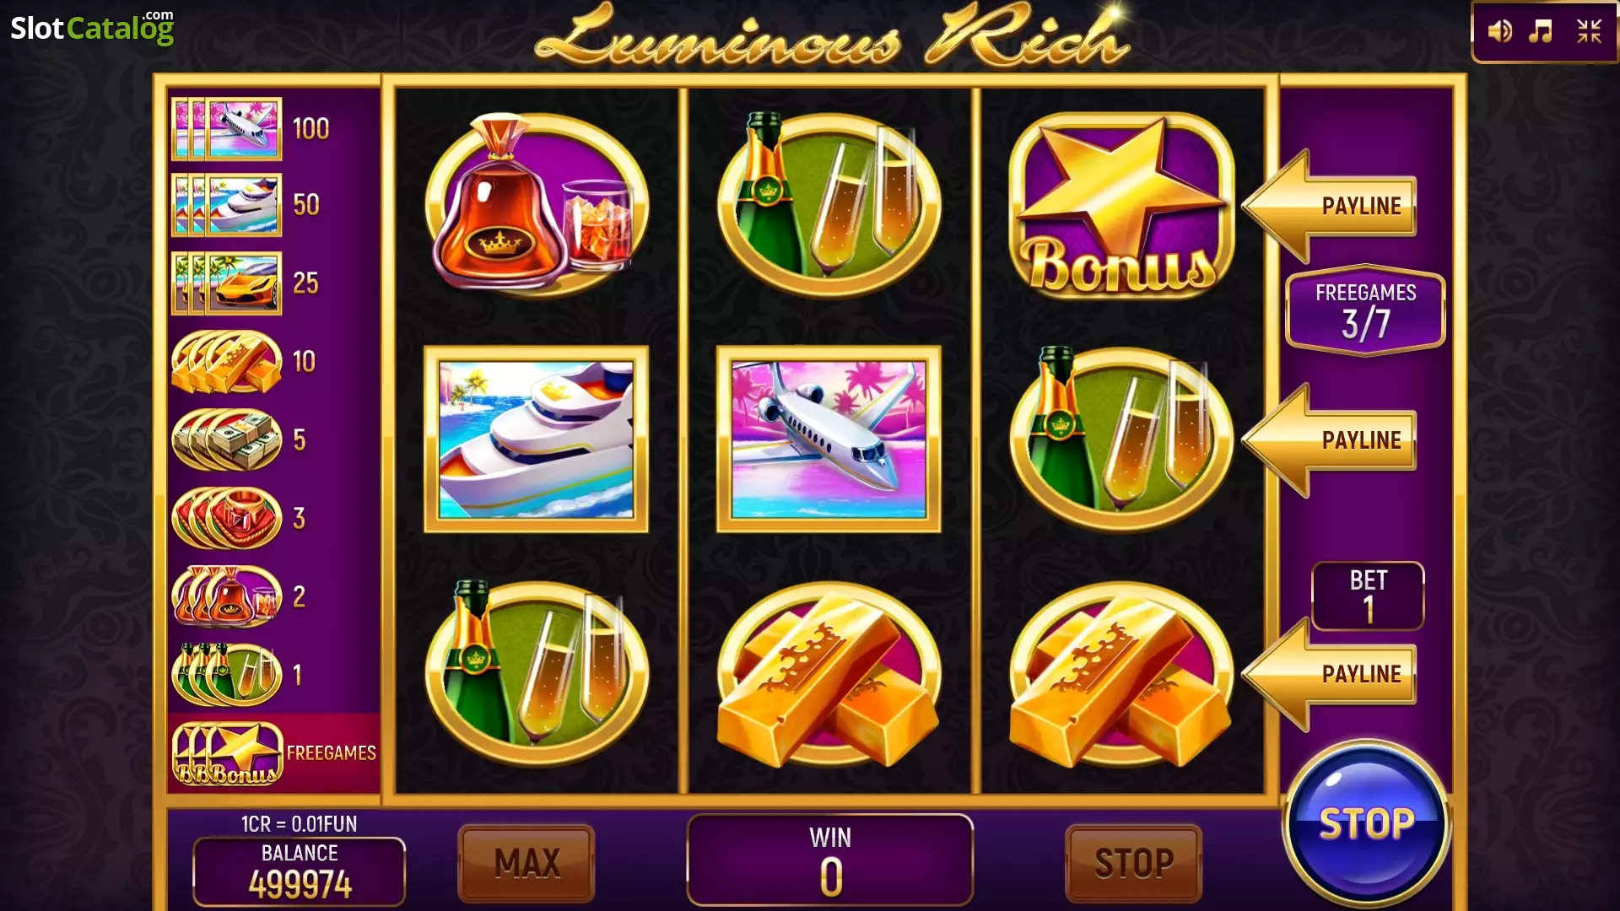Click the cognac bottle symbol on reels
The width and height of the screenshot is (1620, 911).
click(536, 205)
